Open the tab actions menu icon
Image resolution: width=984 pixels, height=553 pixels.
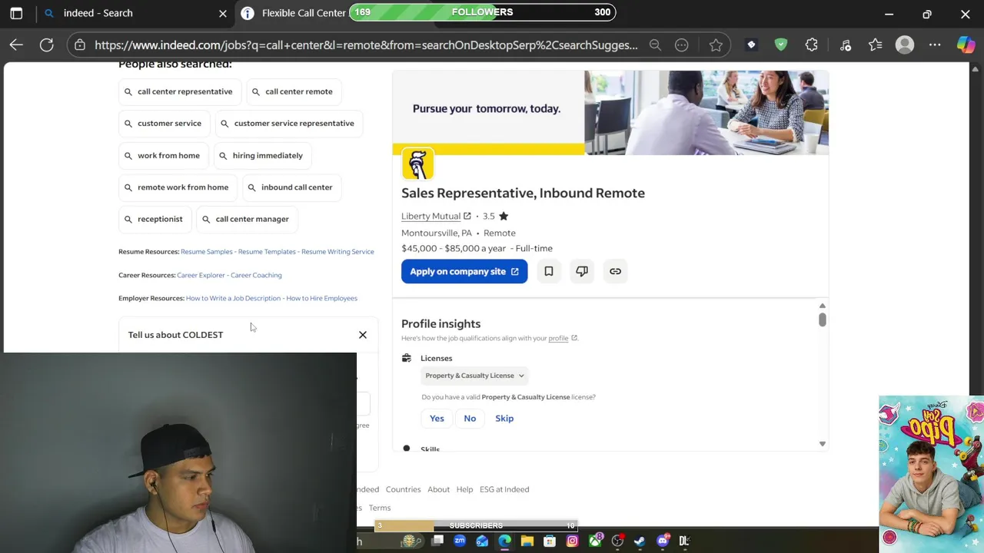16,13
